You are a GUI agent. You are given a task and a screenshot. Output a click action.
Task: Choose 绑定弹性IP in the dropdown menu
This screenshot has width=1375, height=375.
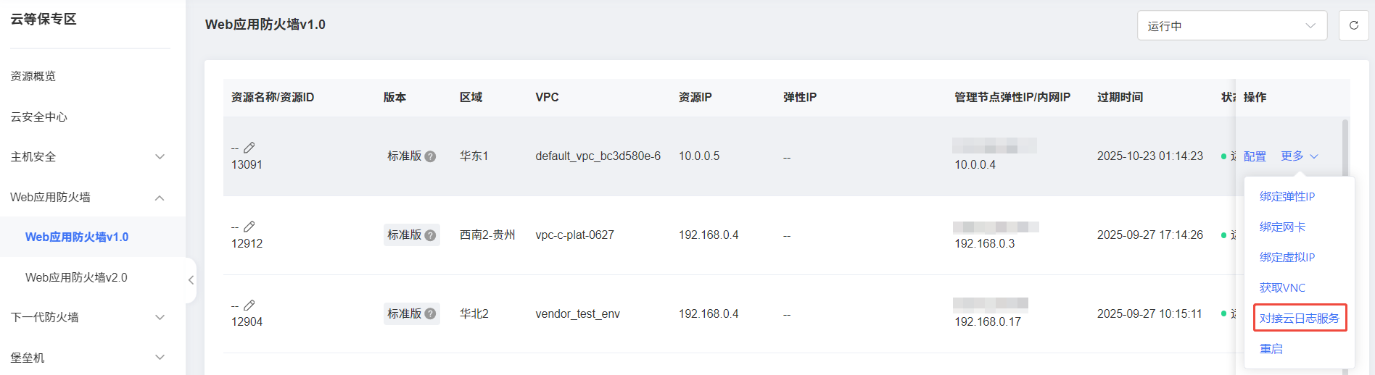point(1287,196)
